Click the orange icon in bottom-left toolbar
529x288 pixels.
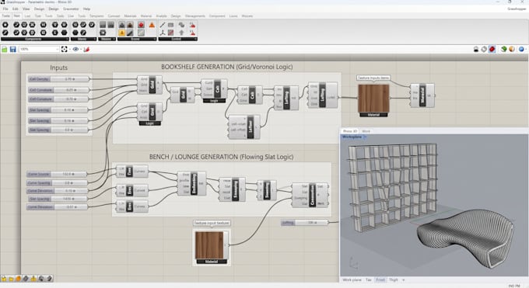(19, 279)
